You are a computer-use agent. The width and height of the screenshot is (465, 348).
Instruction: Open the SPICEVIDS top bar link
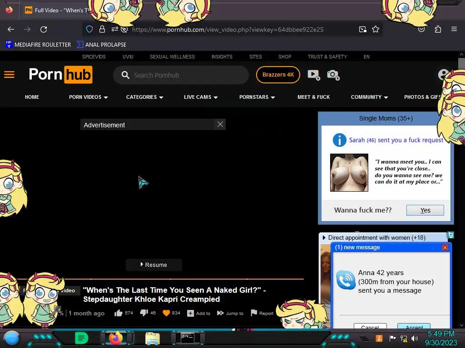(x=94, y=57)
